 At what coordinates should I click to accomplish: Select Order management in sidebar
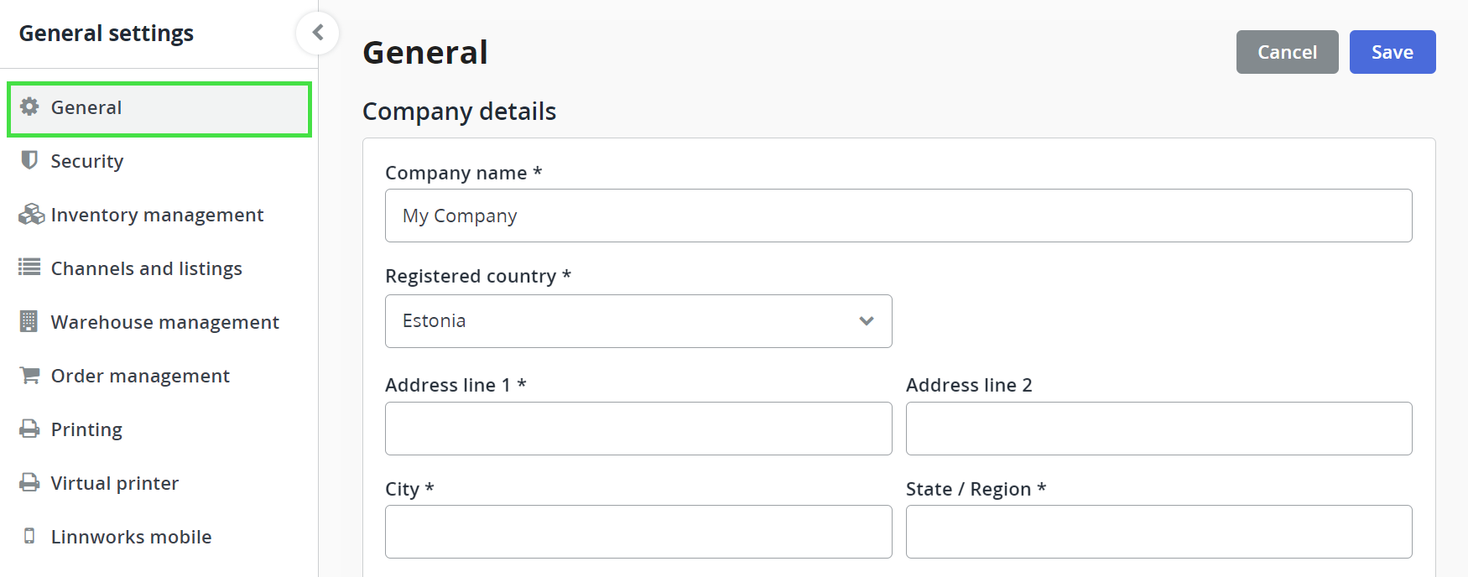coord(140,376)
